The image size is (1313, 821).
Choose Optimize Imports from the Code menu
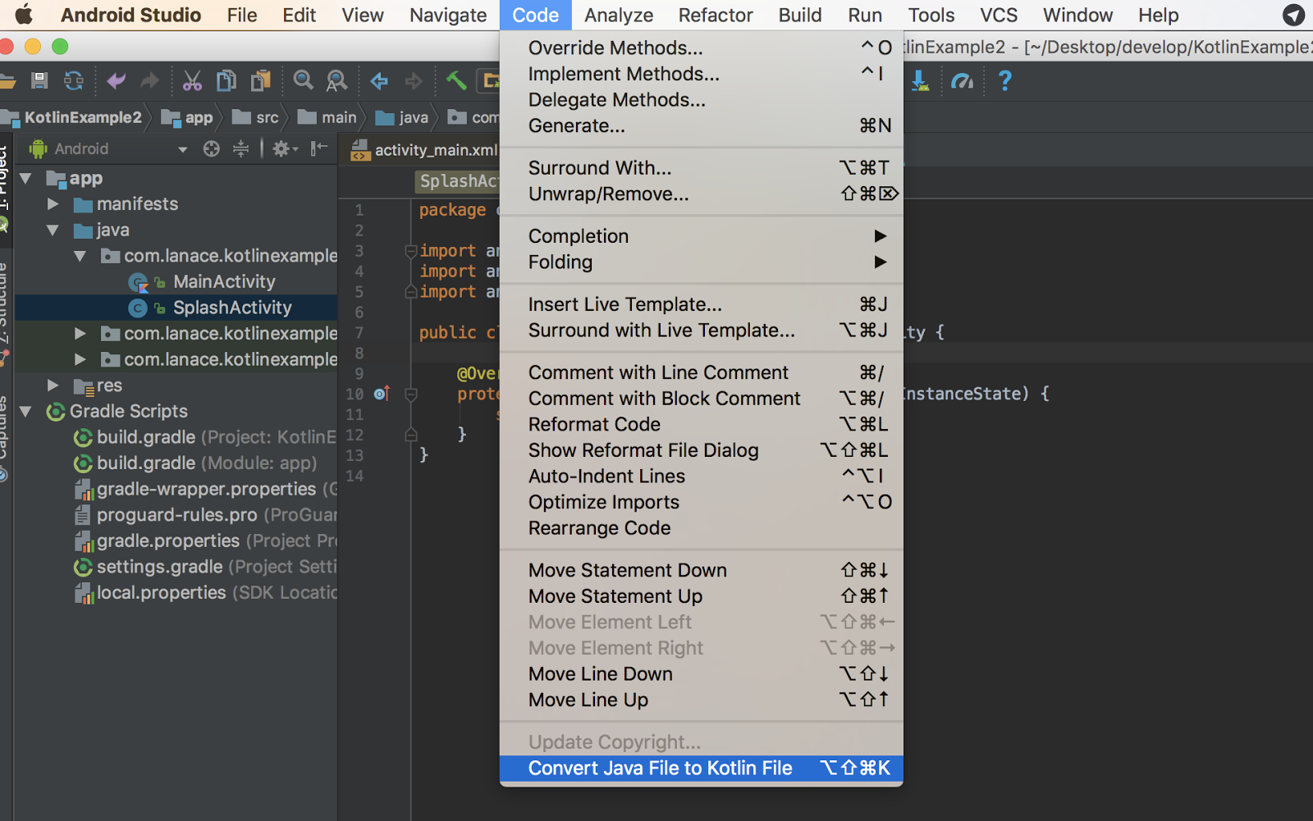pos(604,501)
